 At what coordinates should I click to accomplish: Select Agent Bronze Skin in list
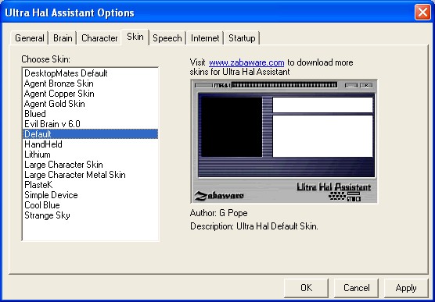click(90, 83)
